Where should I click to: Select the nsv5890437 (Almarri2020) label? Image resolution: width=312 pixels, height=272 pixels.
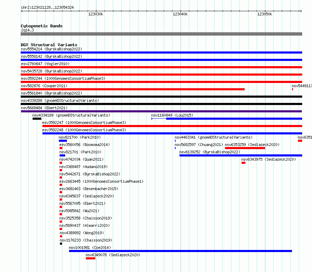[x=84, y=225]
